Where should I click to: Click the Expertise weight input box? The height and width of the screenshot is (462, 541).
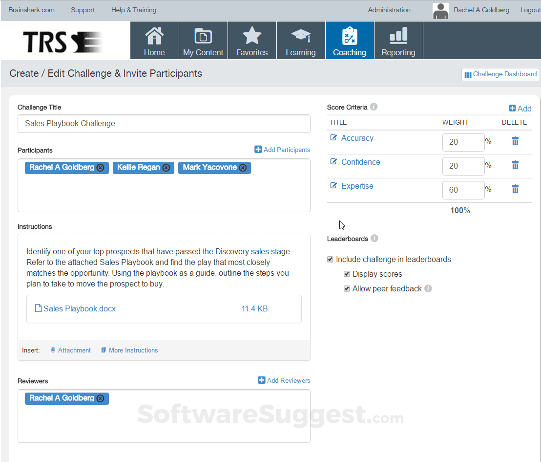click(463, 190)
